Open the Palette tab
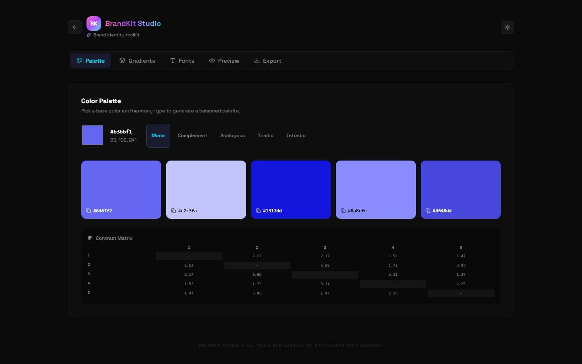Viewport: 582px width, 364px height. [x=91, y=61]
